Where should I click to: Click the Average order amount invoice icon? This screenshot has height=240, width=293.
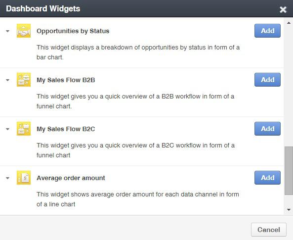coord(24,178)
